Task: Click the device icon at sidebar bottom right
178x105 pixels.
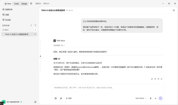Action: [35, 102]
